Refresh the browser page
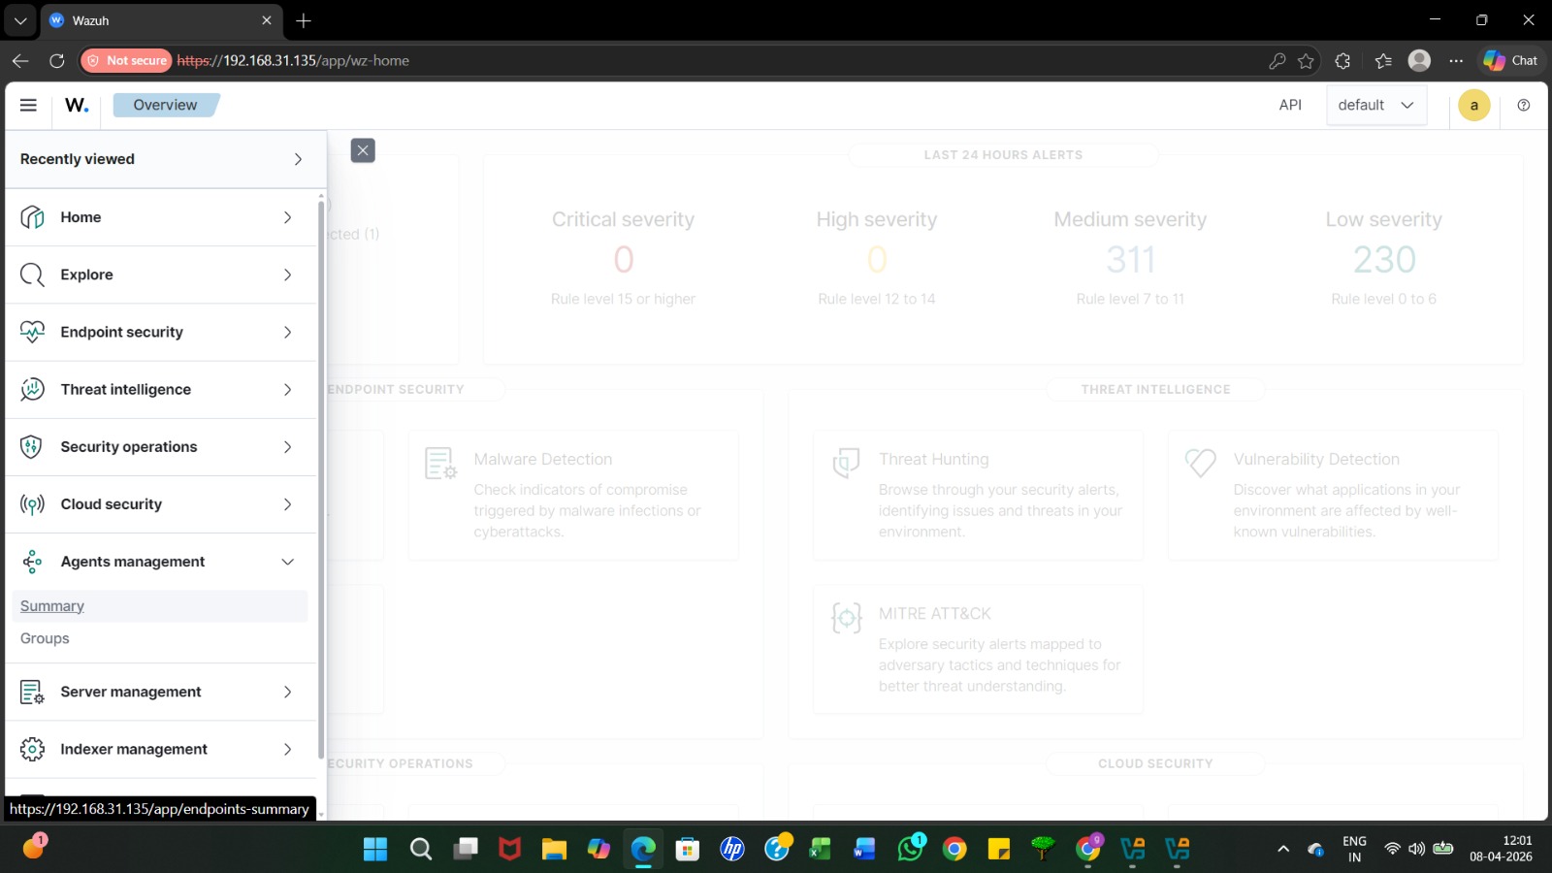 (57, 60)
